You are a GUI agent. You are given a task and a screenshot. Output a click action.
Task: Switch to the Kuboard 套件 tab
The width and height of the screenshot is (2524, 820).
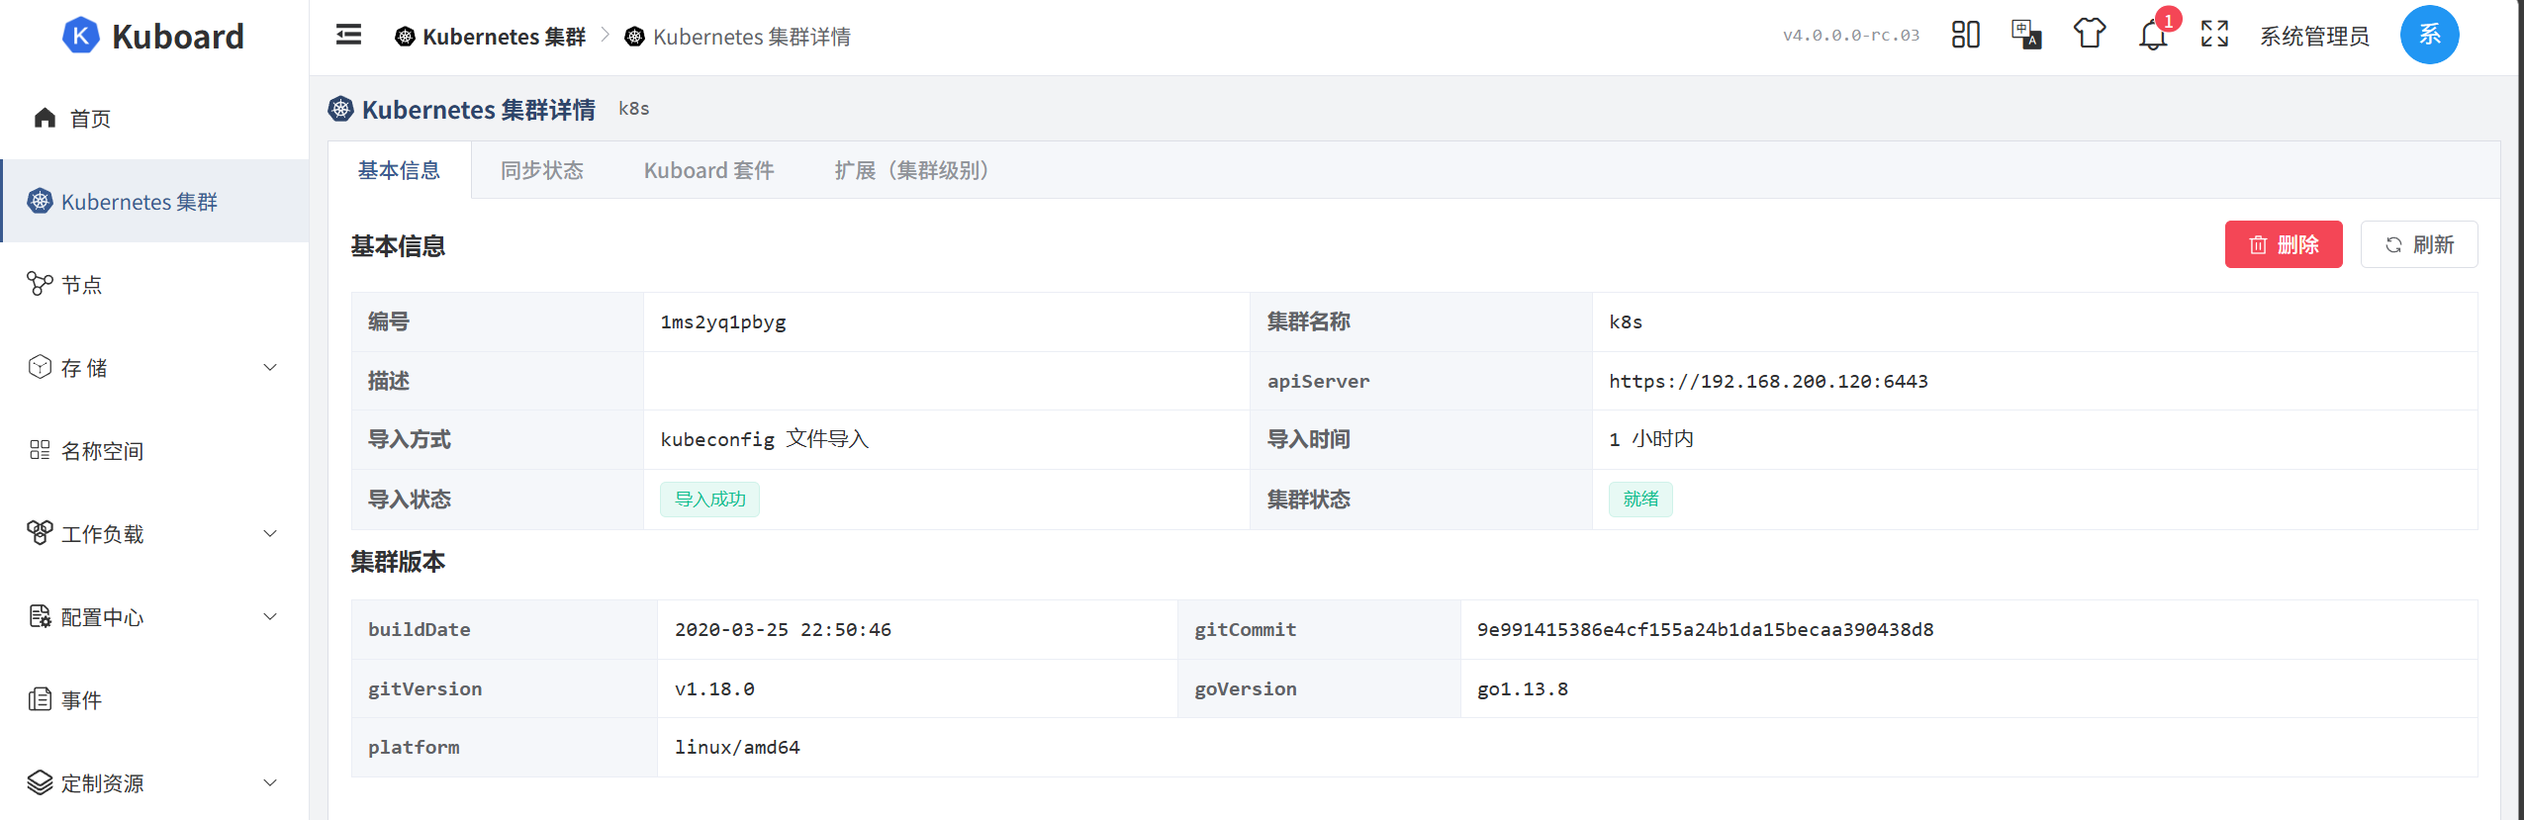pos(708,170)
